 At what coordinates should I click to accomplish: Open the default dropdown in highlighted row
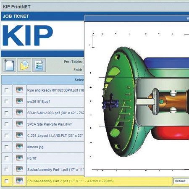pyautogui.click(x=181, y=181)
